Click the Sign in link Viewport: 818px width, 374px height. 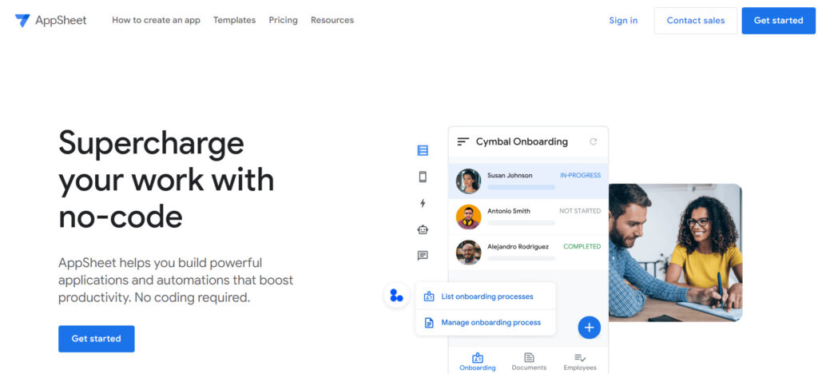click(623, 20)
